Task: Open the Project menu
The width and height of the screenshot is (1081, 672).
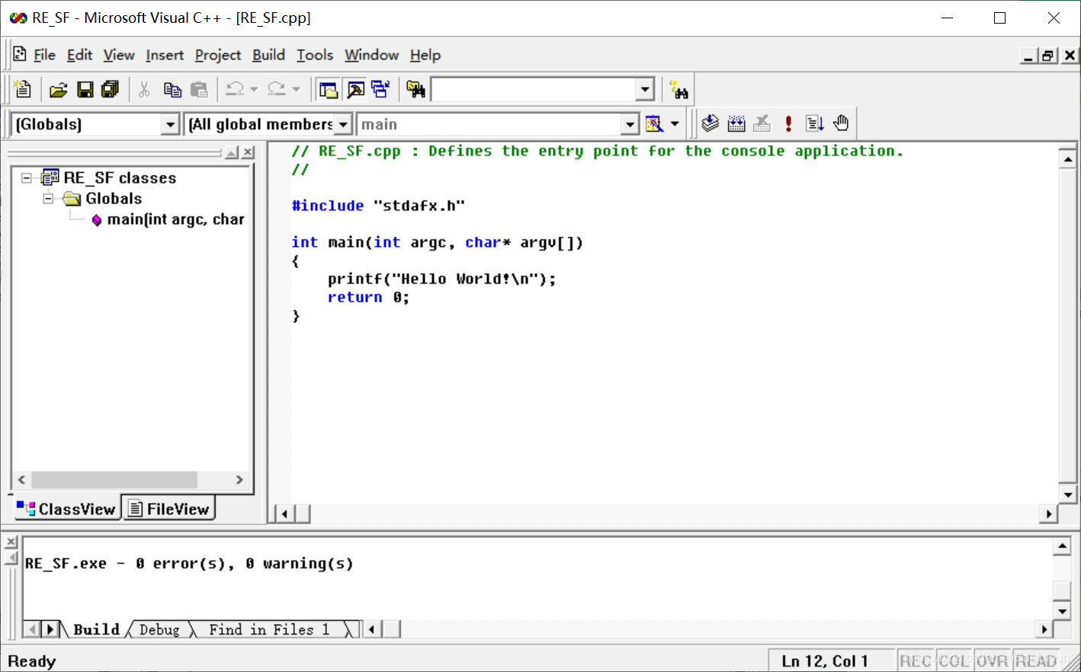Action: 218,55
